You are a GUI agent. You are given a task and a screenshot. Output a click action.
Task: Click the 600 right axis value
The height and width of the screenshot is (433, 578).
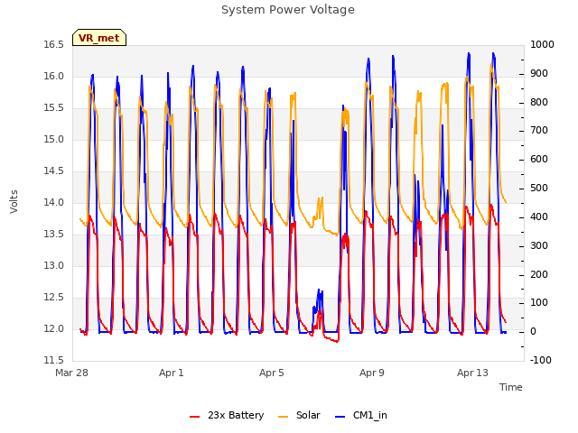(x=539, y=160)
